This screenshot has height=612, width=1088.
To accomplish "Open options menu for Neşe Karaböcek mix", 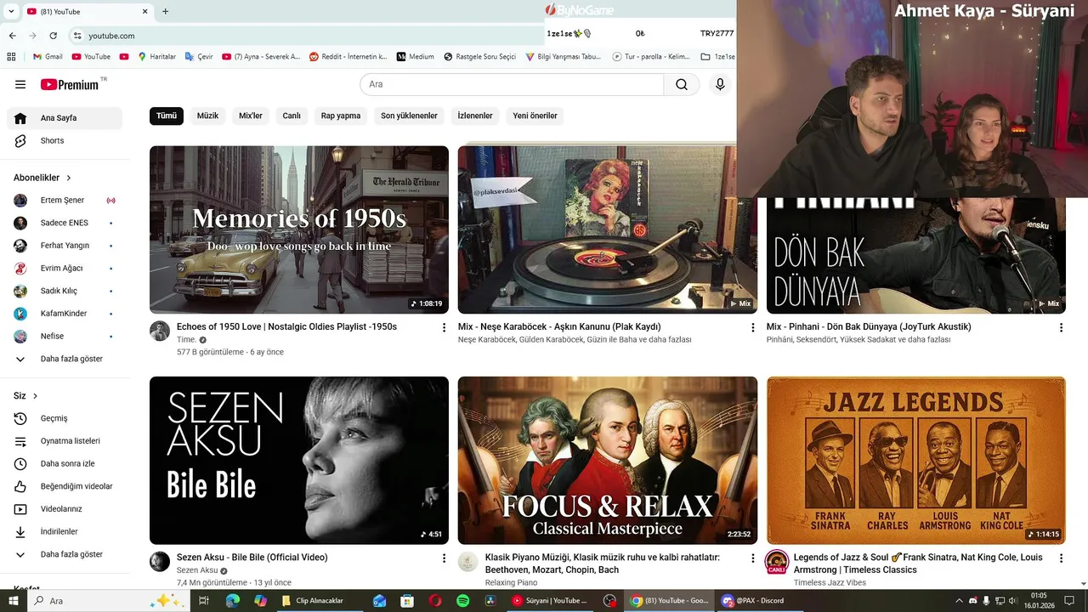I will tap(752, 327).
